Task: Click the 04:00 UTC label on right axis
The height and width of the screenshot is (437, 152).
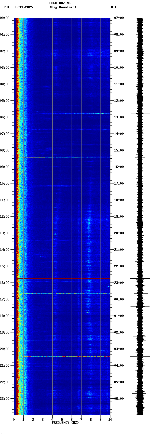Action: (x=119, y=366)
